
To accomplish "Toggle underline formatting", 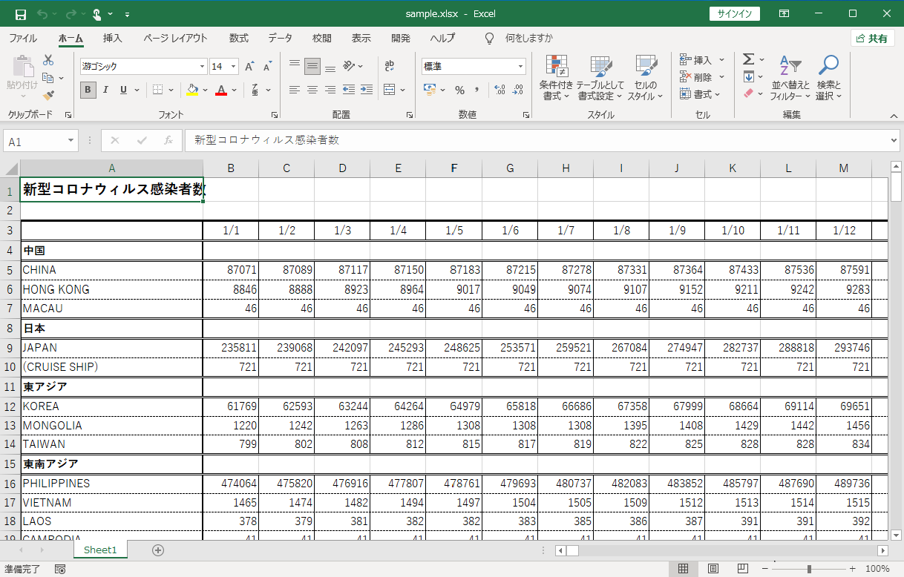I will 123,90.
